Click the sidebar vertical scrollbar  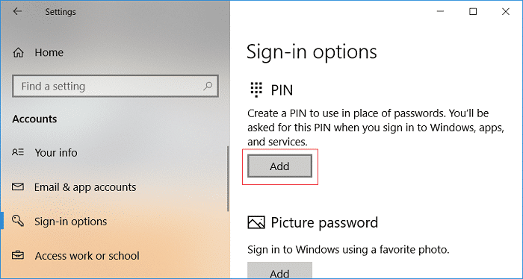(228, 178)
